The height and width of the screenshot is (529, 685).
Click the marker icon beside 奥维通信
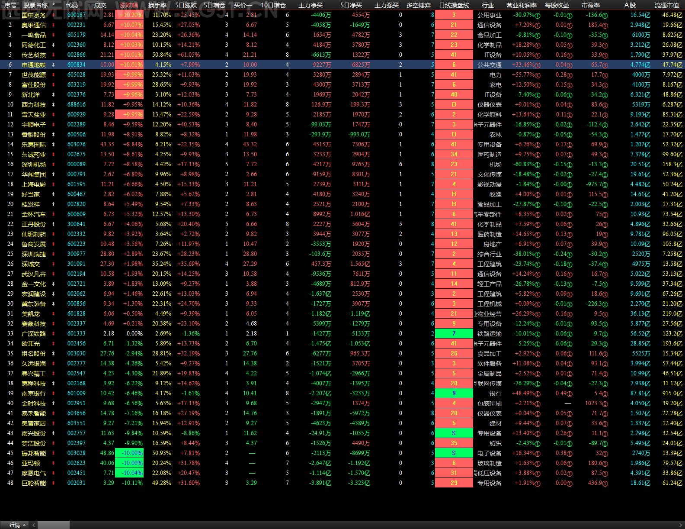[x=54, y=25]
